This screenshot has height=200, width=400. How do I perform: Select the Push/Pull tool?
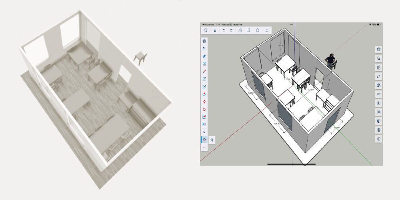(204, 94)
